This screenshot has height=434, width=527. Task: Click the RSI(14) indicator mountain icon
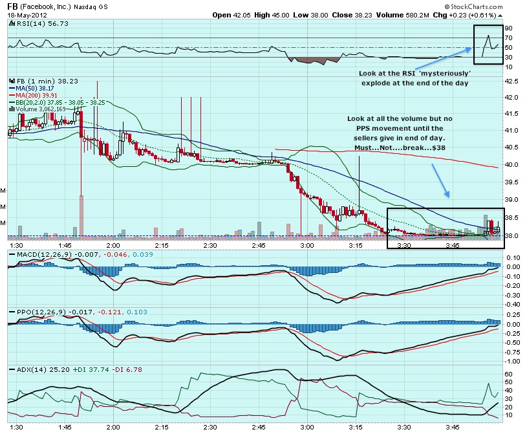pos(11,23)
